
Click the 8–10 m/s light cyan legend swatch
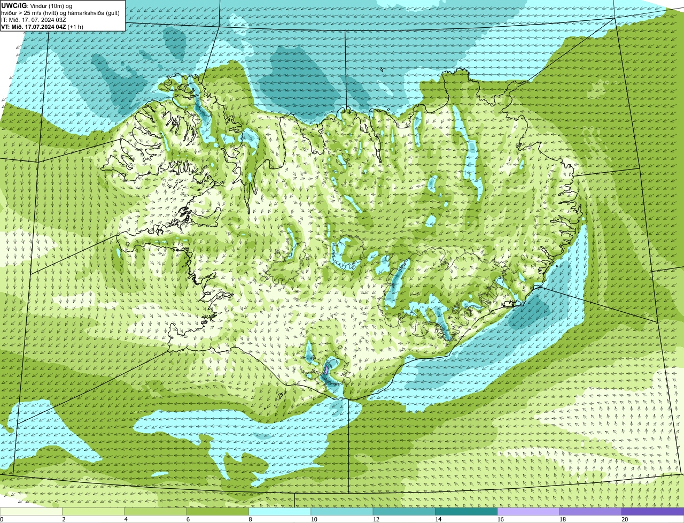click(x=280, y=511)
